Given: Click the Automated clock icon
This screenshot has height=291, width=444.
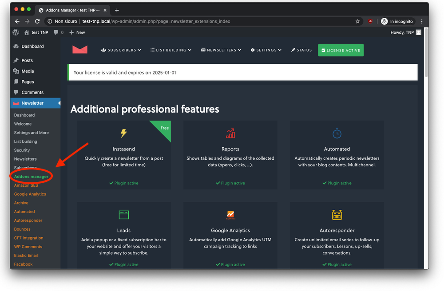Looking at the screenshot, I should coord(337,133).
